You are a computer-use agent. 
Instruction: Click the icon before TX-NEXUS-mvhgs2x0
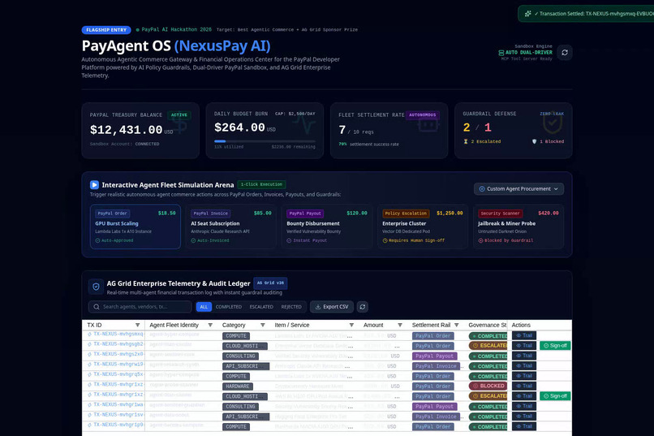click(89, 354)
